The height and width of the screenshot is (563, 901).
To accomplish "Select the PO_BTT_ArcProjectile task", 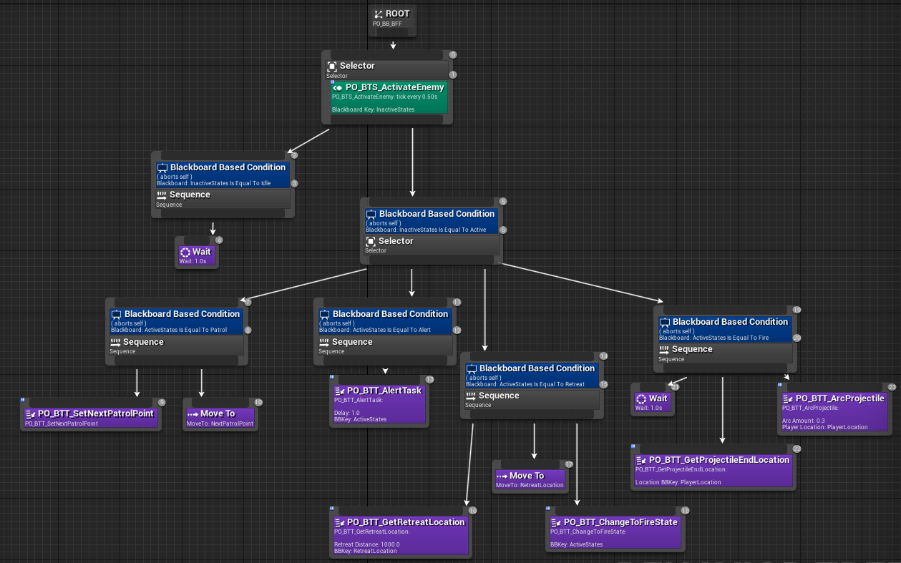I will click(x=834, y=411).
